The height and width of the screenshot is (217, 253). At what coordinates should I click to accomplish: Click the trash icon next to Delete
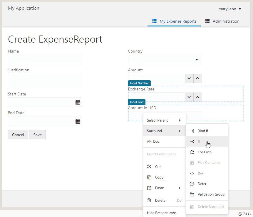tap(149, 200)
